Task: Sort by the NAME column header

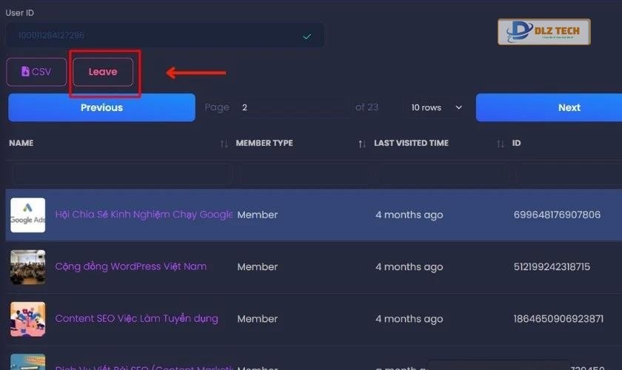Action: (21, 143)
